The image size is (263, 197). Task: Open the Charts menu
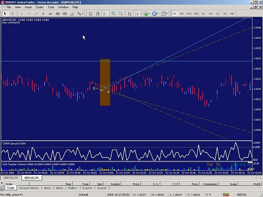point(40,7)
